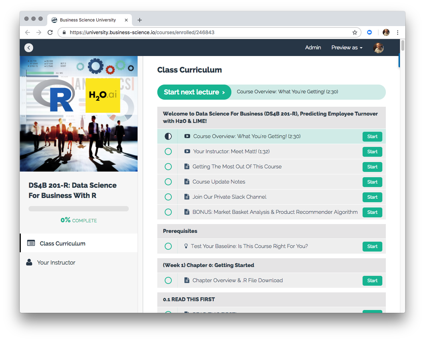The height and width of the screenshot is (341, 425).
Task: Switch to Business Science University tab
Action: point(90,20)
